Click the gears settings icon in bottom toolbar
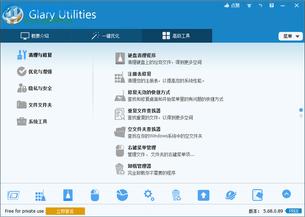Screen dimensions: 305x217 pyautogui.click(x=149, y=195)
